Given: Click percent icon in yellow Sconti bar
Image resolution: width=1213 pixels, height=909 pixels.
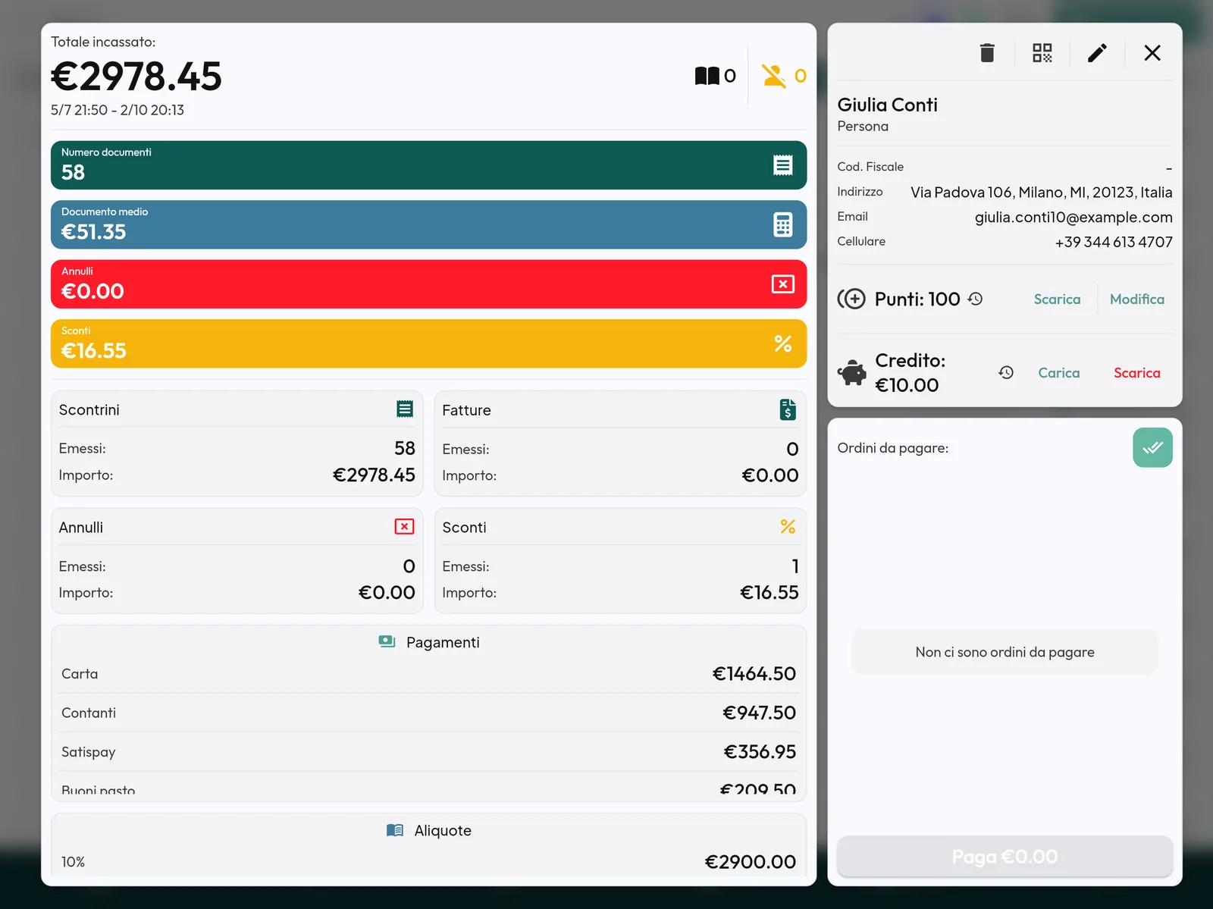Looking at the screenshot, I should click(x=783, y=343).
